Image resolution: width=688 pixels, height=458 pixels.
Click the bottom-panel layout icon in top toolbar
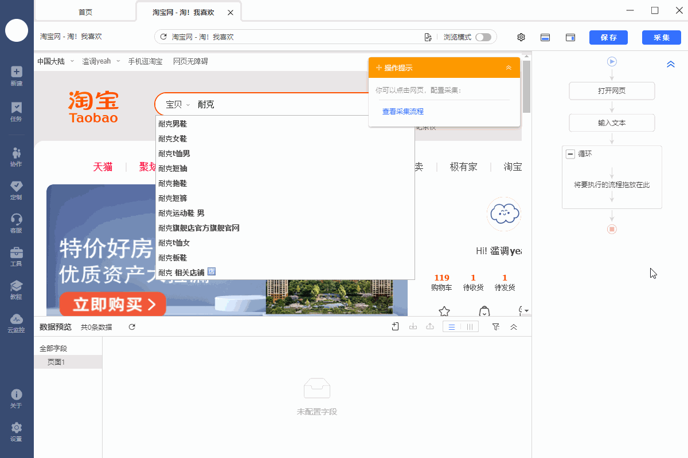[546, 37]
